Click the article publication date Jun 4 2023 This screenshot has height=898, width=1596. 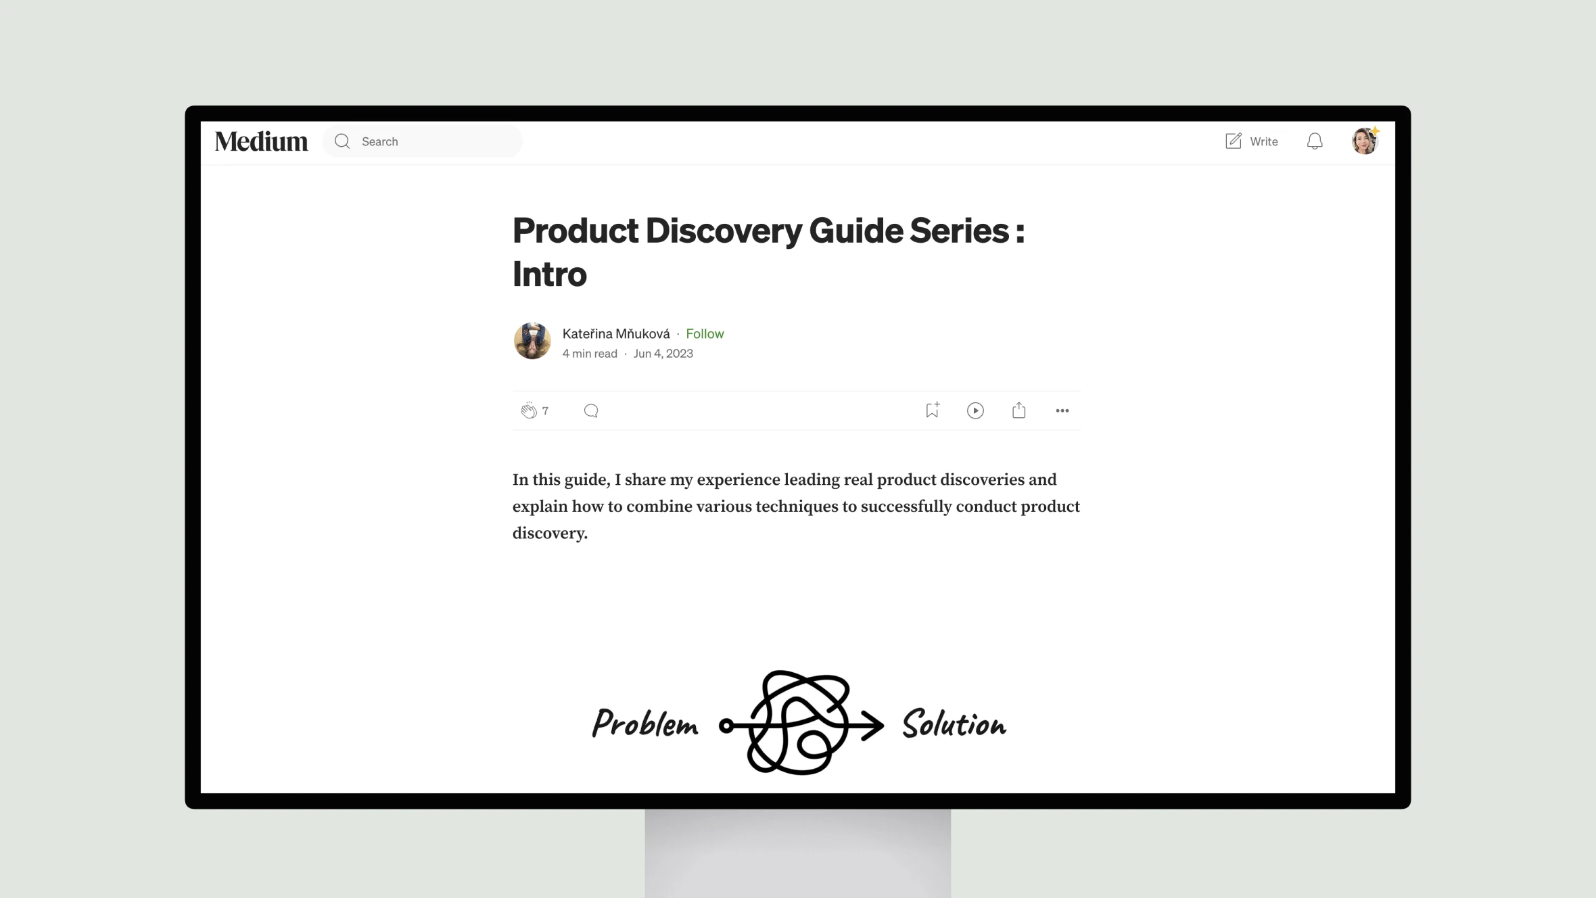click(x=663, y=353)
